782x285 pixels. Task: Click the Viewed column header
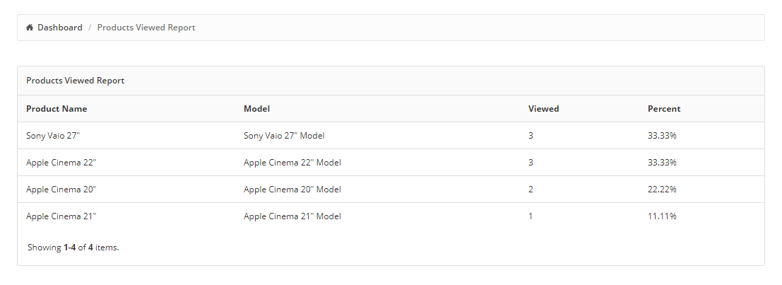point(544,109)
